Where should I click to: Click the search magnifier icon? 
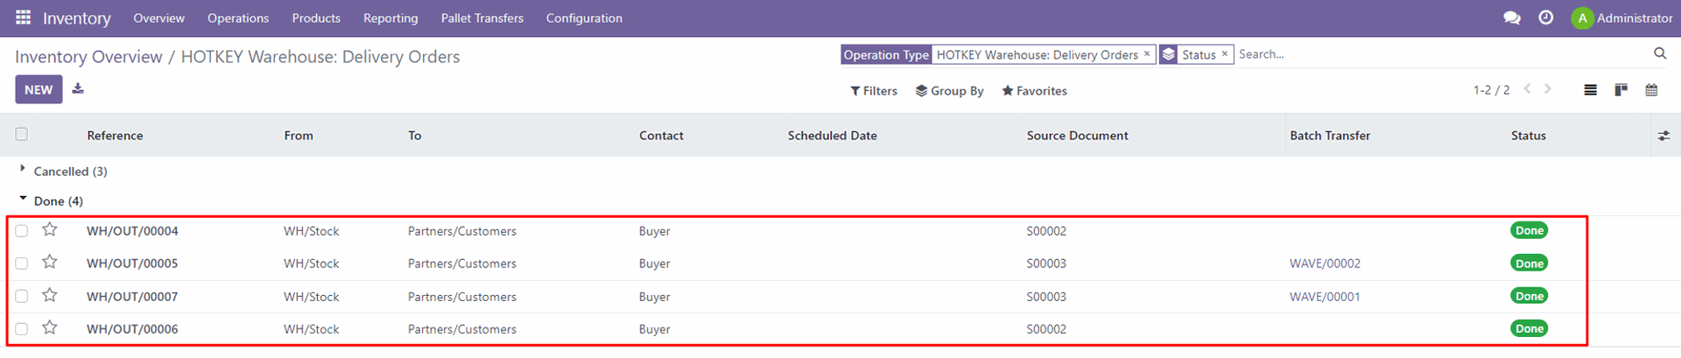[1659, 54]
